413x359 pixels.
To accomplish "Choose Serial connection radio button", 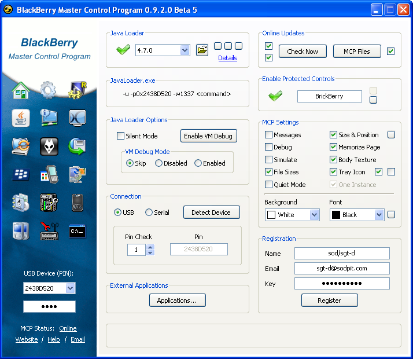I will (x=149, y=213).
